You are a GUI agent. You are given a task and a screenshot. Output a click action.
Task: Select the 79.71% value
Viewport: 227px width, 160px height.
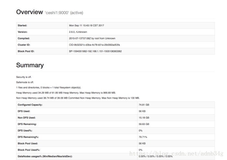coord(143,137)
